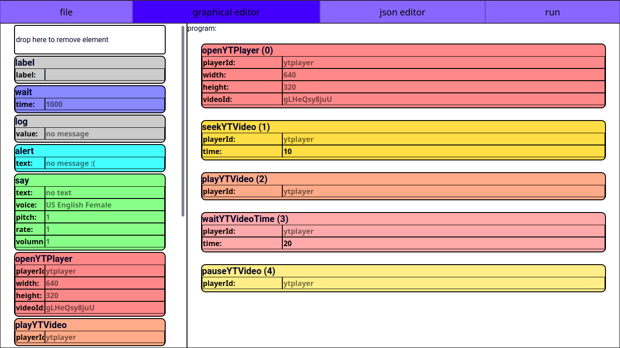
Task: Select the label block header in palette
Action: (x=90, y=63)
